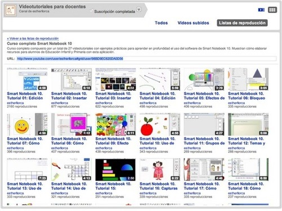
Task: Open the Todos tab
Action: (x=161, y=23)
